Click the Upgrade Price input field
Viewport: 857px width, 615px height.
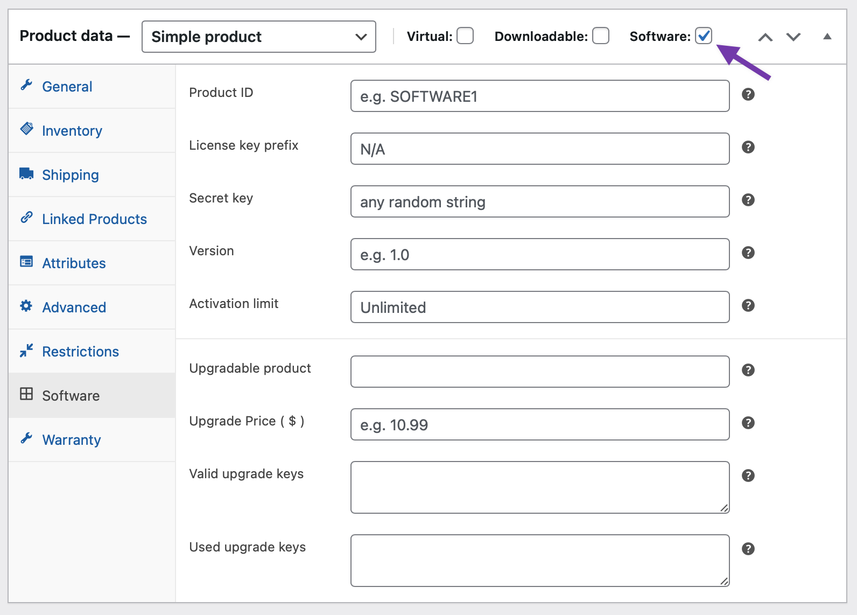click(540, 424)
